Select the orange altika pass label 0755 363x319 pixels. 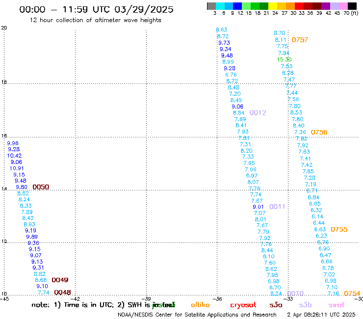coord(339,229)
